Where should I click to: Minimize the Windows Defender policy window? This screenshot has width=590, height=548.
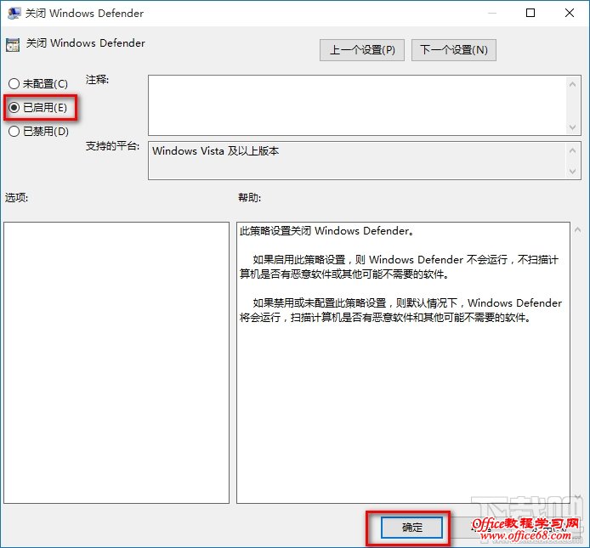tap(491, 13)
